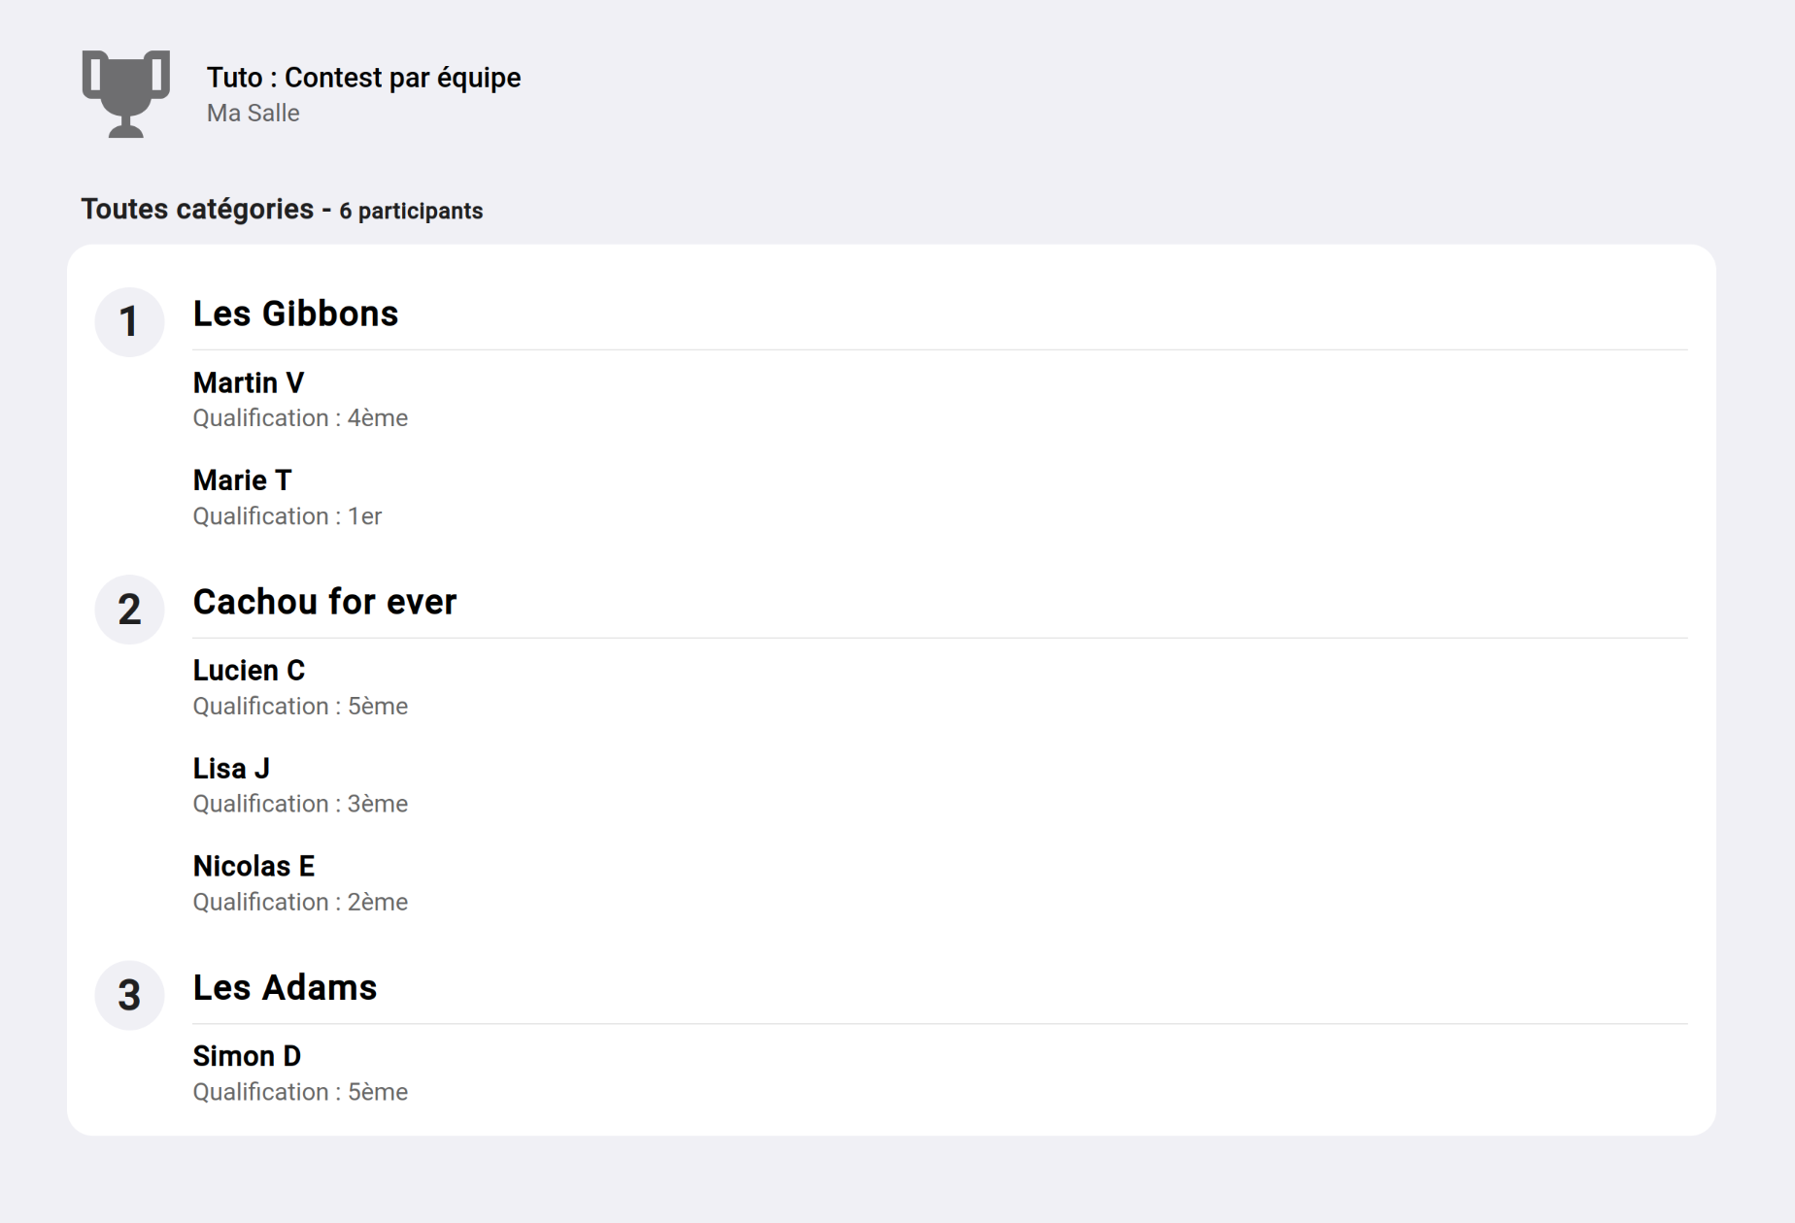Click the trophy icon in header
Viewport: 1795px width, 1223px height.
tap(126, 93)
